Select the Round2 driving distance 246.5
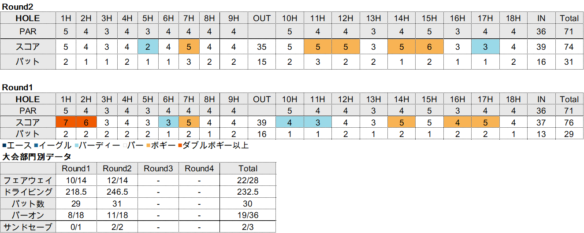The image size is (584, 233). tap(117, 192)
